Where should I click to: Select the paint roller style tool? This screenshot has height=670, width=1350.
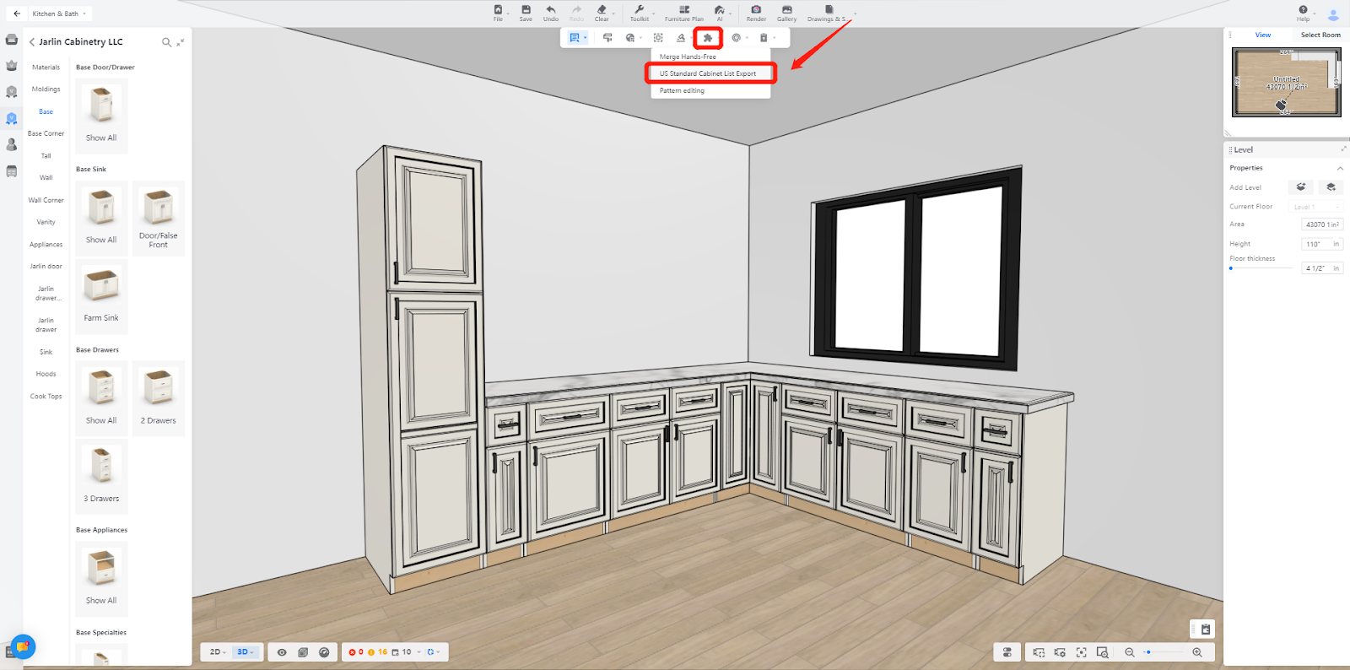pyautogui.click(x=607, y=38)
